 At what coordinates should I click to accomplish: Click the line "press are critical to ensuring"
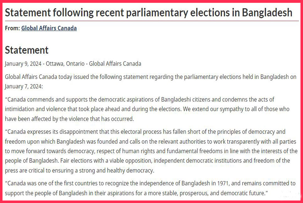79,171
